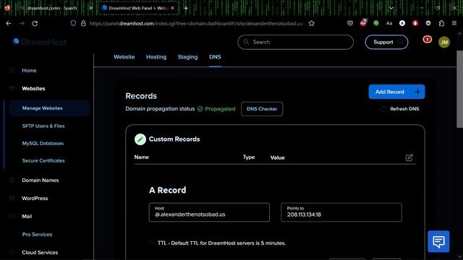Click the green round extension icon
This screenshot has height=260, width=463.
click(x=376, y=23)
